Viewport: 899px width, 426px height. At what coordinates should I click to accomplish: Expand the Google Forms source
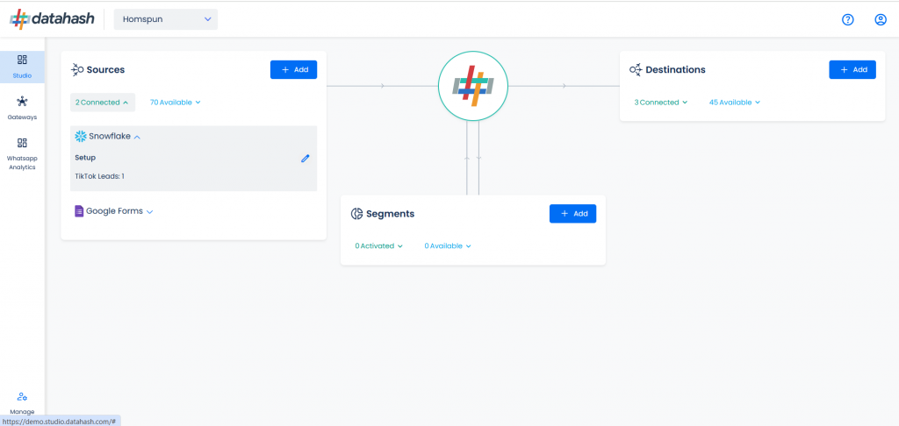(x=114, y=210)
